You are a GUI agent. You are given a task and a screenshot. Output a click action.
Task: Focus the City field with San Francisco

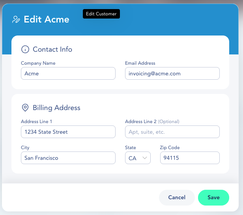click(68, 158)
